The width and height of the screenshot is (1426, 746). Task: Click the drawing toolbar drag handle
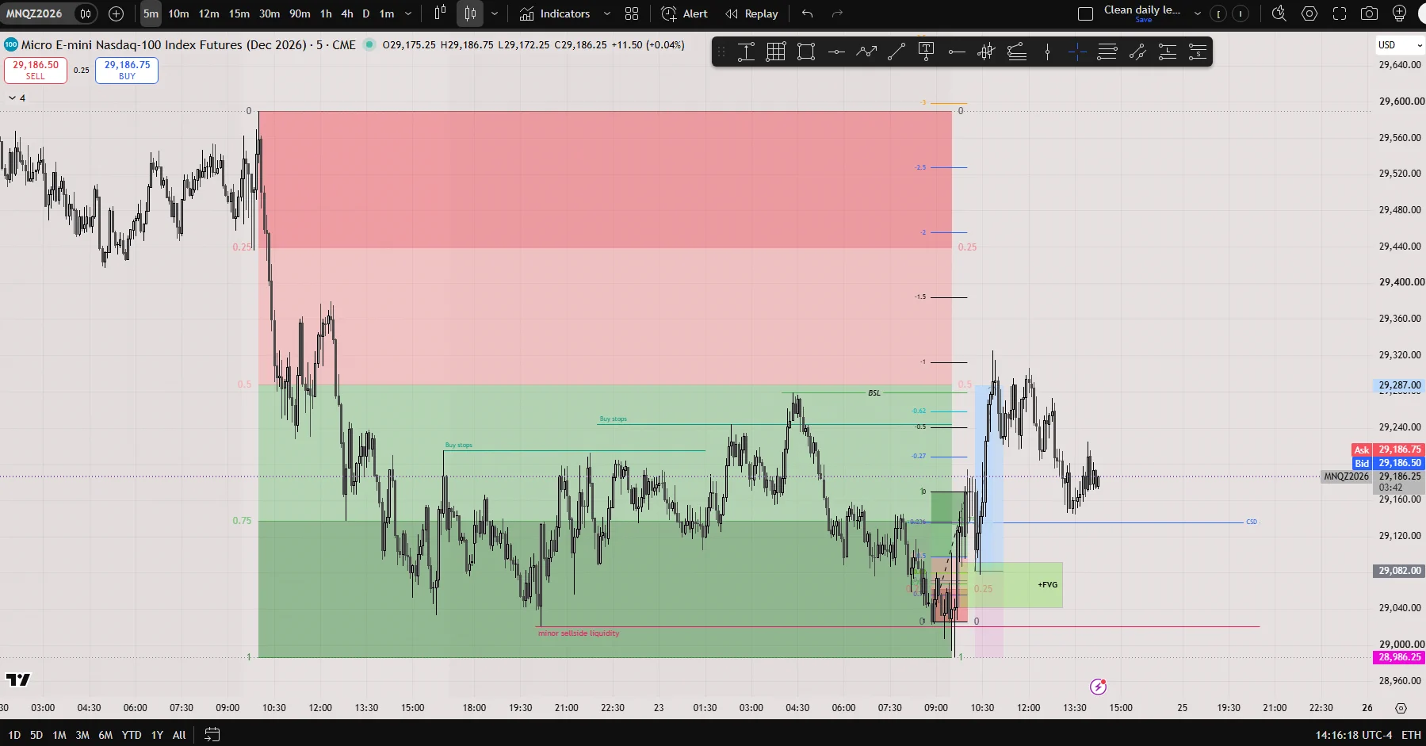721,52
